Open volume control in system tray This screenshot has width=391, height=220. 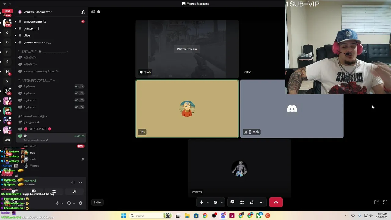371,216
